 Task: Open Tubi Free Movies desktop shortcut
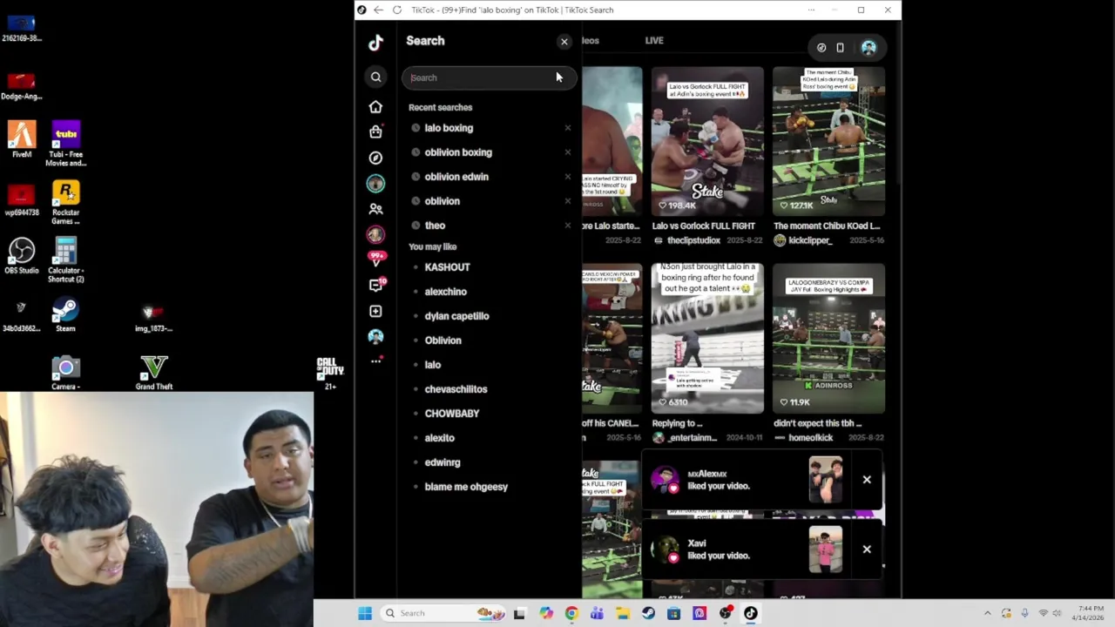pyautogui.click(x=65, y=144)
